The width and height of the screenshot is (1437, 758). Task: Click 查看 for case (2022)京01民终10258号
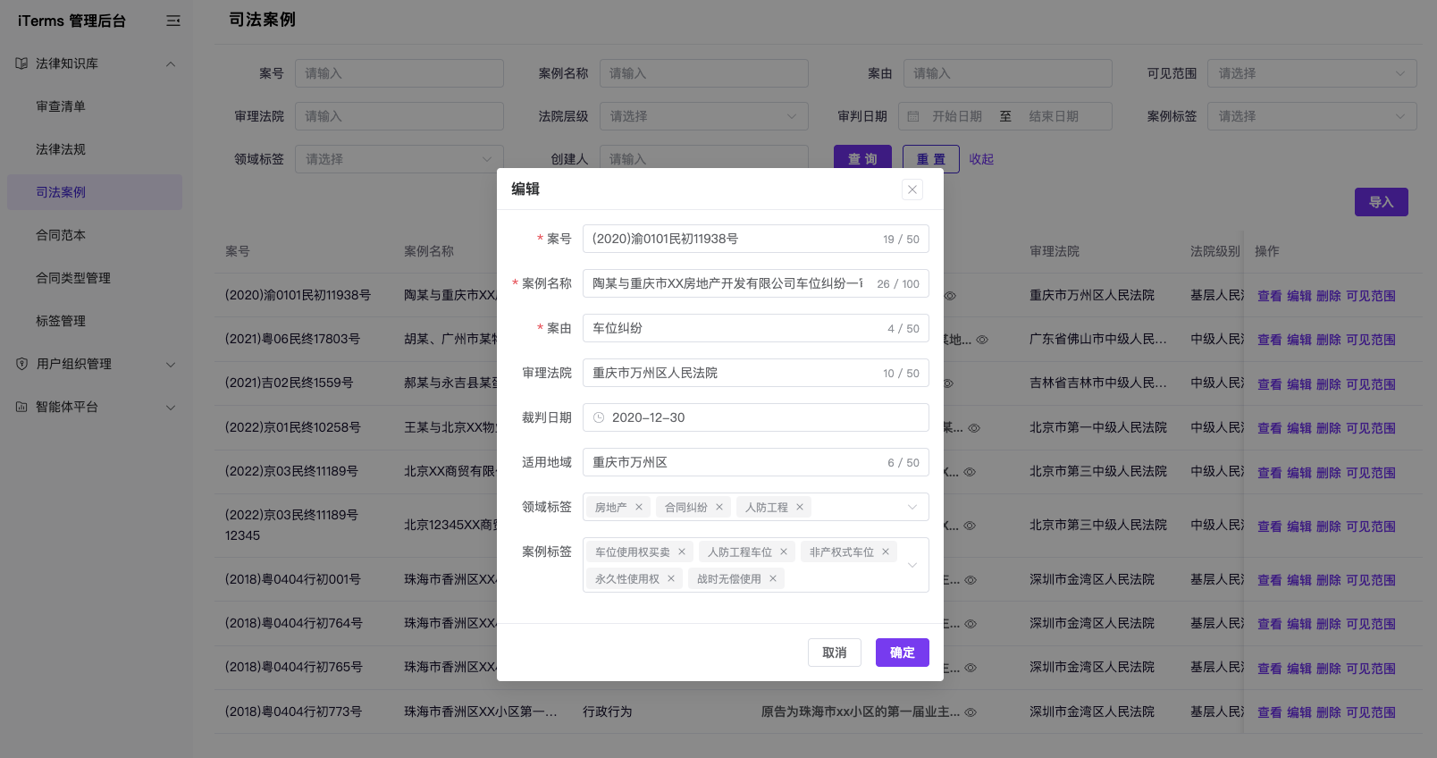[x=1270, y=428]
